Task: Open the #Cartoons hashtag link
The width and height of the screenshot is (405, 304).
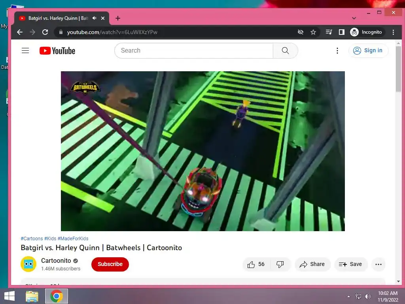Action: pyautogui.click(x=32, y=239)
